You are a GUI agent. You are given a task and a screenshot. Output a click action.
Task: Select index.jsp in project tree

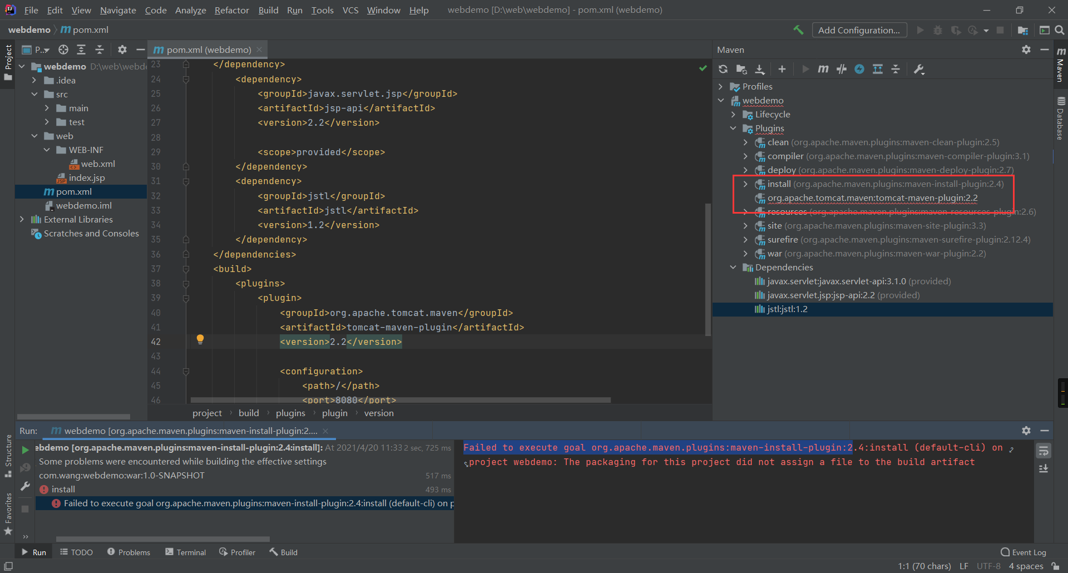pyautogui.click(x=81, y=177)
